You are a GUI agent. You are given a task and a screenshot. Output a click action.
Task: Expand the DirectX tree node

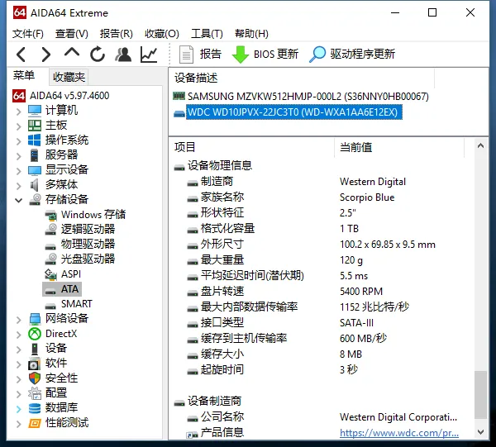19,335
